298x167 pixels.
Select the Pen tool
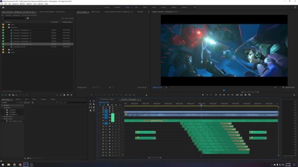click(94, 107)
